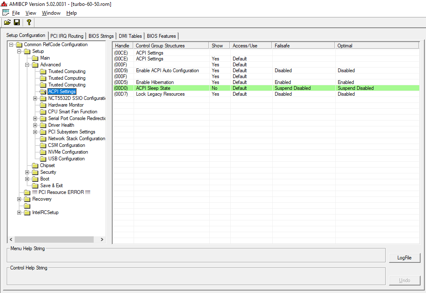Image resolution: width=426 pixels, height=293 pixels.
Task: Select Chipset in the tree
Action: (47, 166)
